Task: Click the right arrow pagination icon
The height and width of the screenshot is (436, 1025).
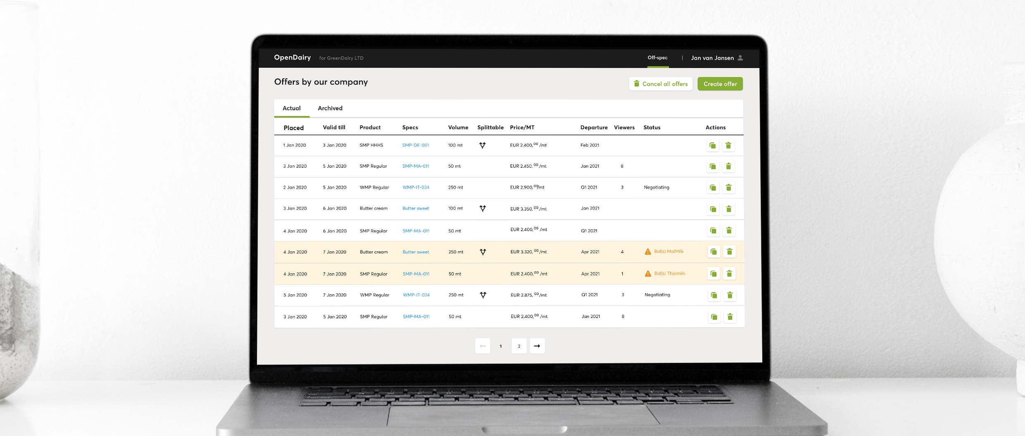Action: [537, 346]
